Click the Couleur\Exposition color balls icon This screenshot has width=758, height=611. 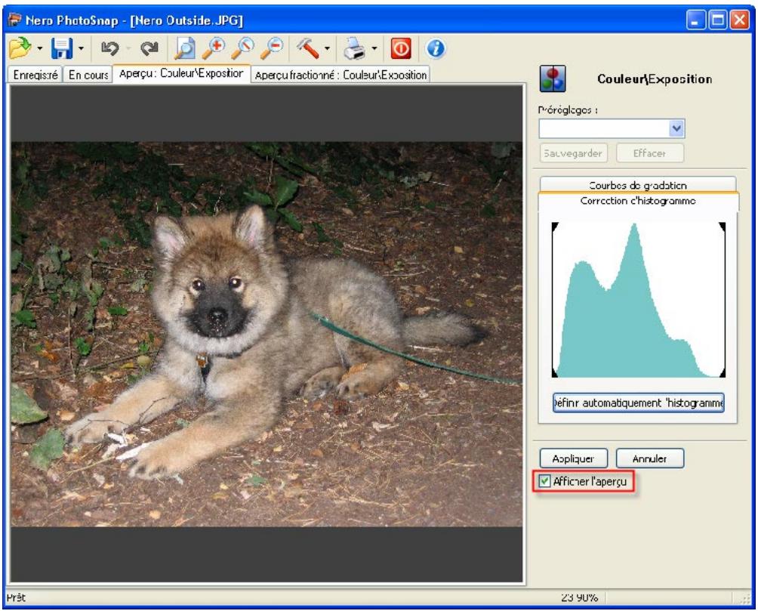tap(553, 79)
